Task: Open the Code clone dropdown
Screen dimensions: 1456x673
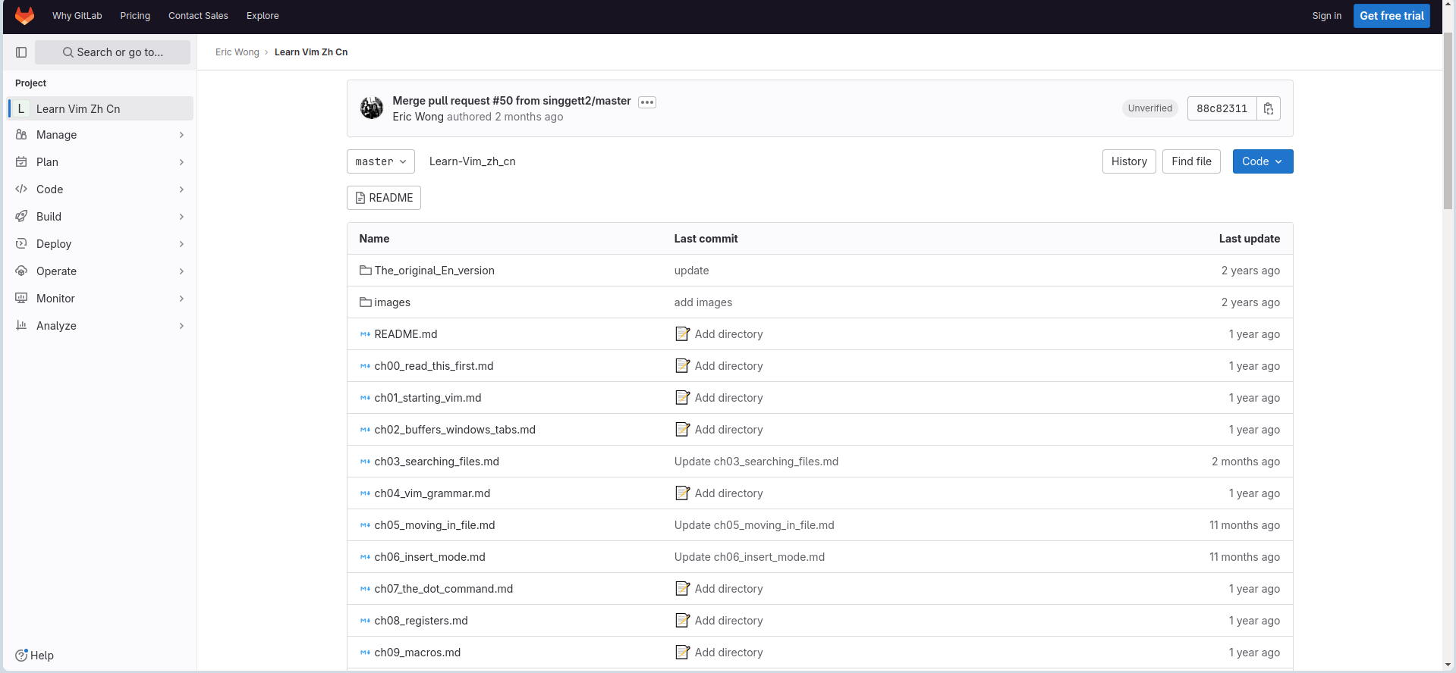Action: 1263,161
